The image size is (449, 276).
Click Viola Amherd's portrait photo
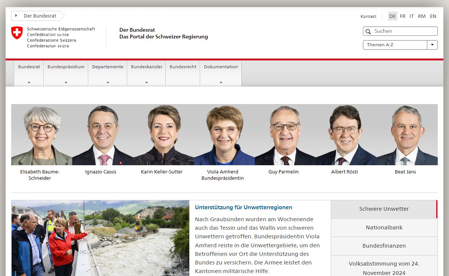click(x=224, y=135)
